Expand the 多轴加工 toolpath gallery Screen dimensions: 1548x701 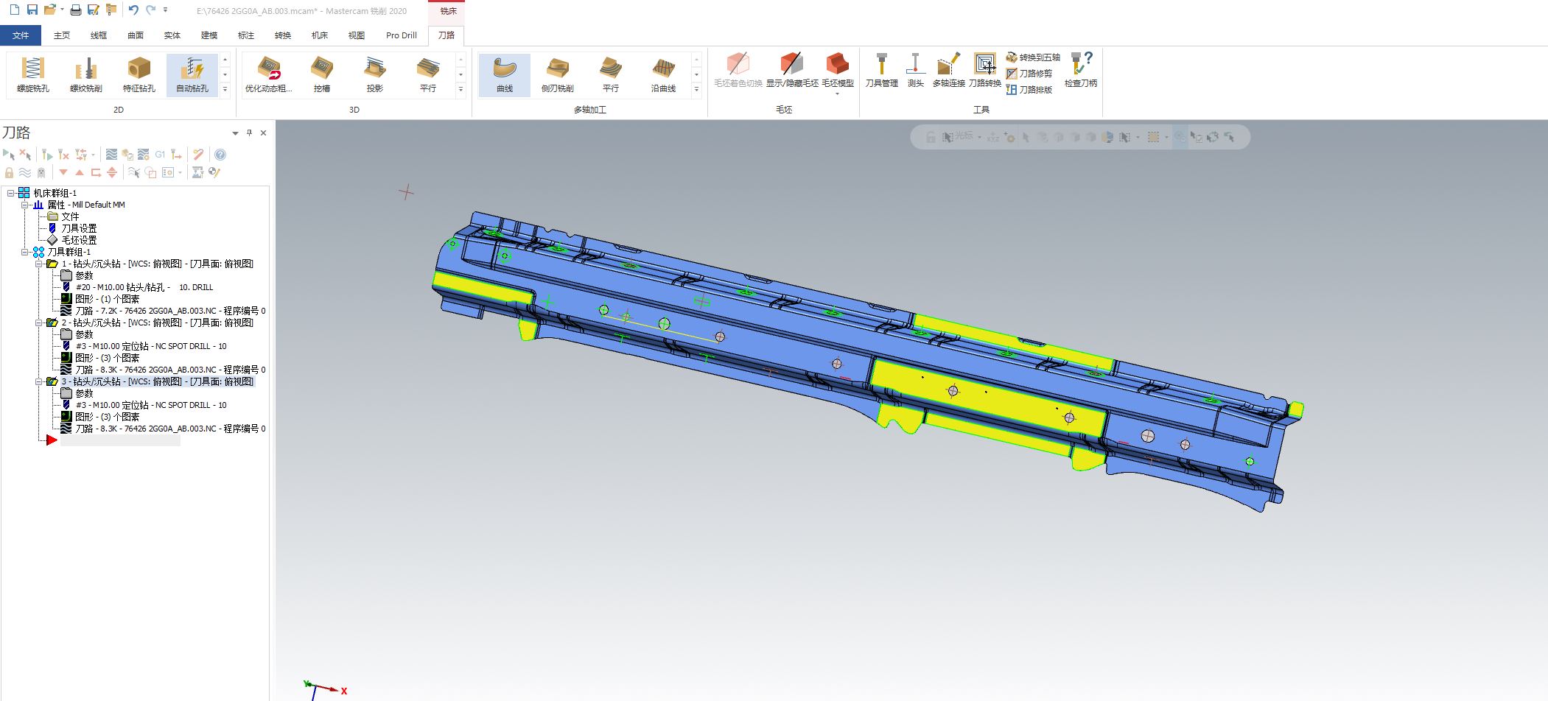697,90
